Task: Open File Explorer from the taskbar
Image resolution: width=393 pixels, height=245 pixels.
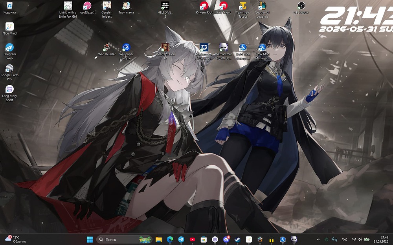Action: (158, 240)
